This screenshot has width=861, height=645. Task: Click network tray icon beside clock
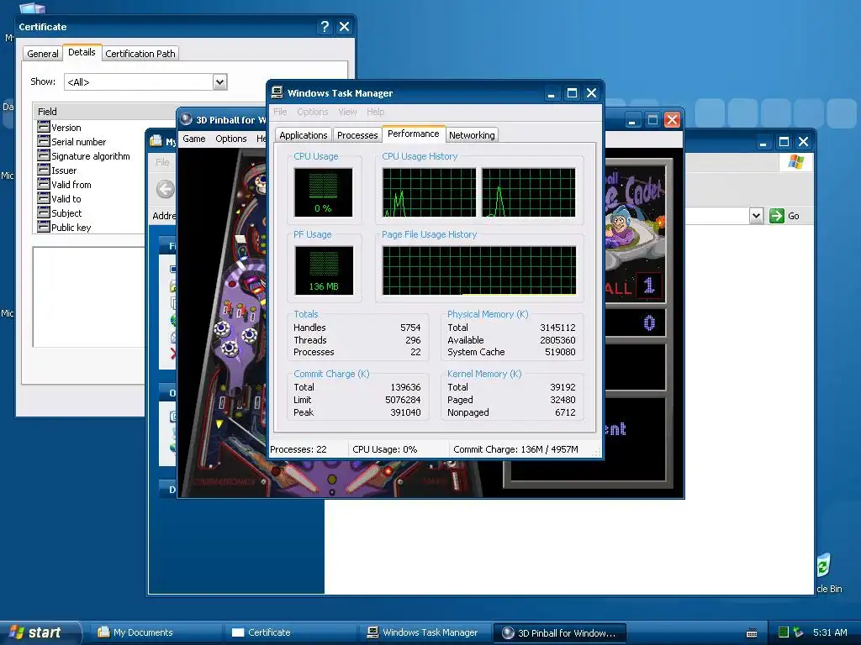tap(798, 632)
